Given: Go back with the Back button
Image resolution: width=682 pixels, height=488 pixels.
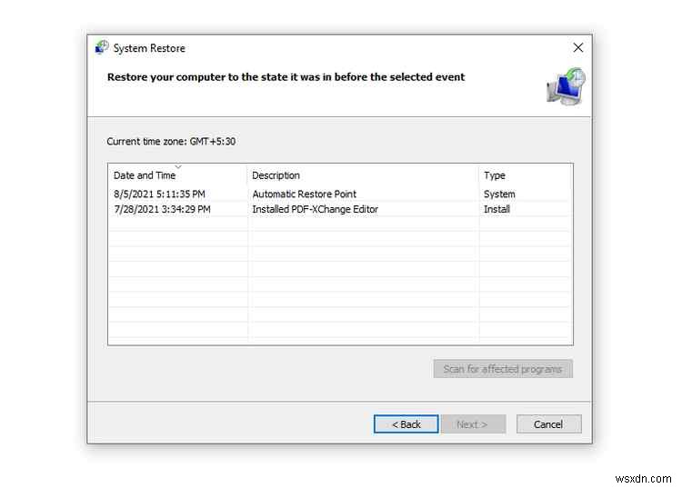Looking at the screenshot, I should click(406, 424).
